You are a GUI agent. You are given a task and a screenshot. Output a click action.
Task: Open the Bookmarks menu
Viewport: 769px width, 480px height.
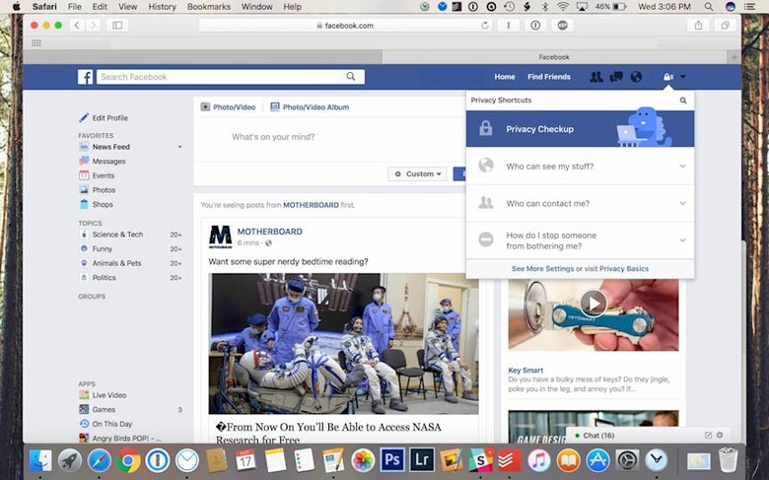209,7
